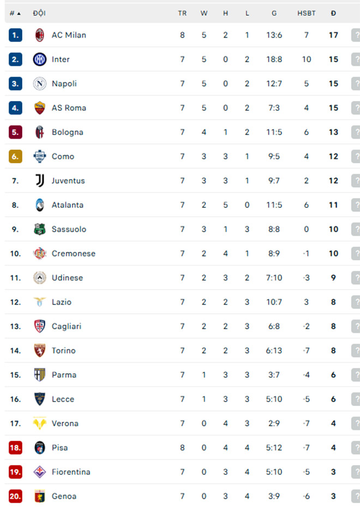Image resolution: width=360 pixels, height=507 pixels.
Task: Click the AS Roma club logo
Action: click(x=39, y=108)
